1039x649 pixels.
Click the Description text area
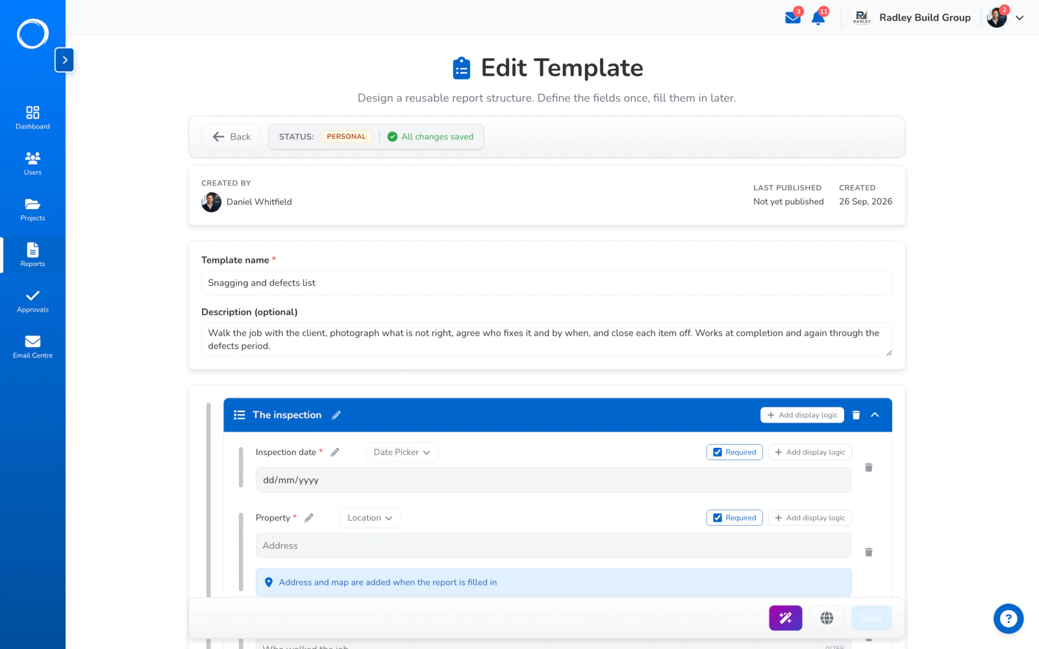(x=547, y=339)
